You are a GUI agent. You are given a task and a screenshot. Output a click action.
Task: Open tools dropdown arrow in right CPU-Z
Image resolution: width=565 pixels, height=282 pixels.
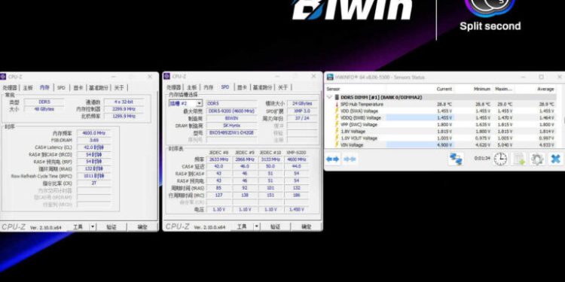click(x=257, y=226)
